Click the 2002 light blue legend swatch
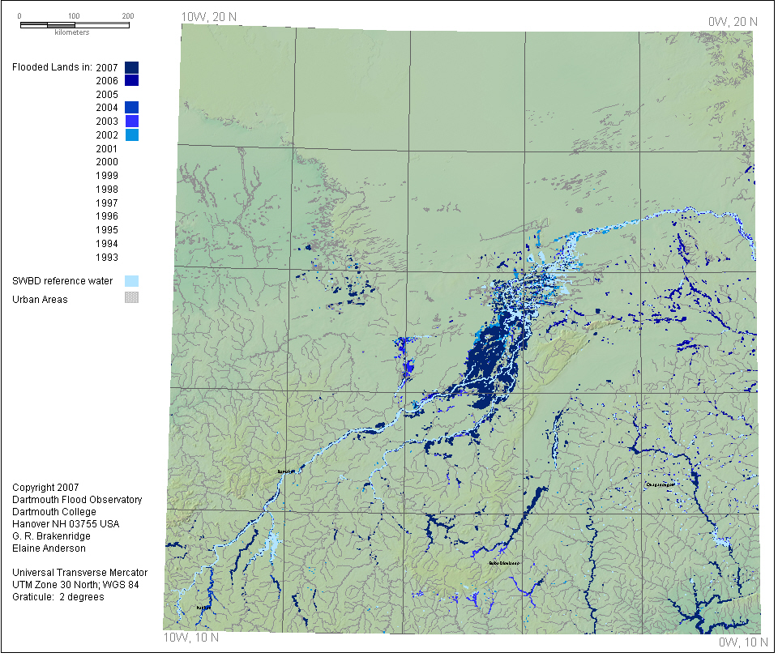Image resolution: width=778 pixels, height=657 pixels. click(132, 134)
